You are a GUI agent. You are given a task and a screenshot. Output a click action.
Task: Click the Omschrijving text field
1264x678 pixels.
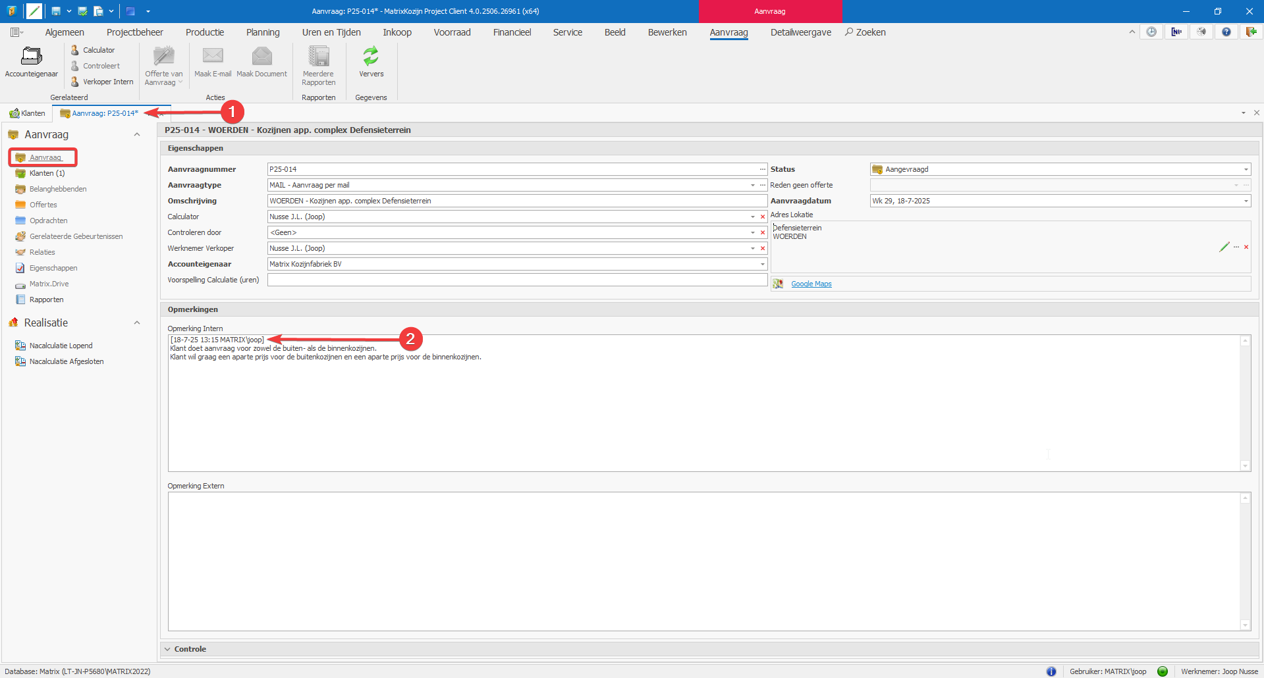click(x=517, y=201)
